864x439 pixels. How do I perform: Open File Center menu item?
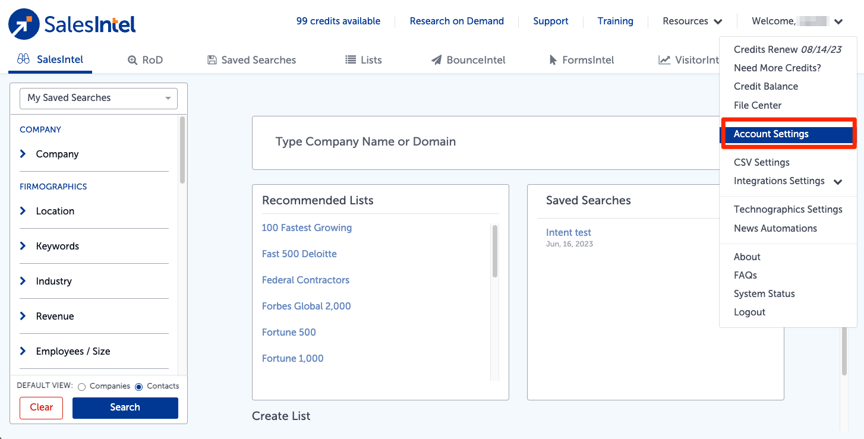(x=758, y=105)
